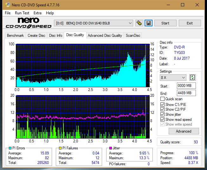Click the PO failures count value
Image resolution: width=207 pixels, height=170 pixels.
coord(149,164)
